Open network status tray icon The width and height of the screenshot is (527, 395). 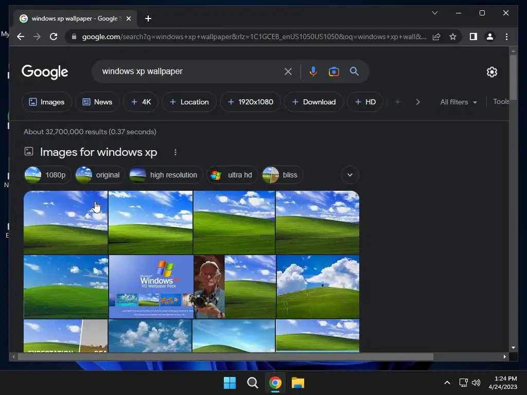[464, 383]
